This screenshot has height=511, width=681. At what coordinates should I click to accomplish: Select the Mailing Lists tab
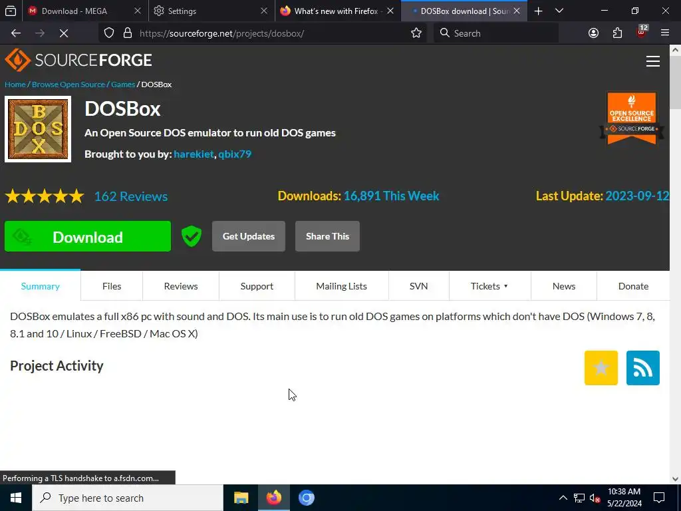(x=341, y=286)
